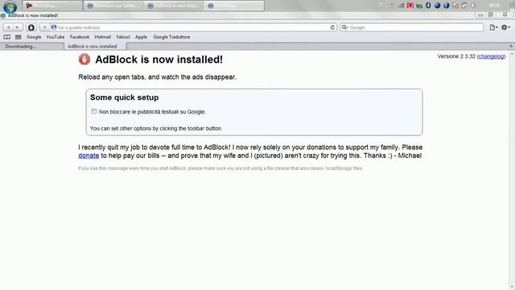Click the red tray icon
This screenshot has width=515, height=290.
[410, 6]
